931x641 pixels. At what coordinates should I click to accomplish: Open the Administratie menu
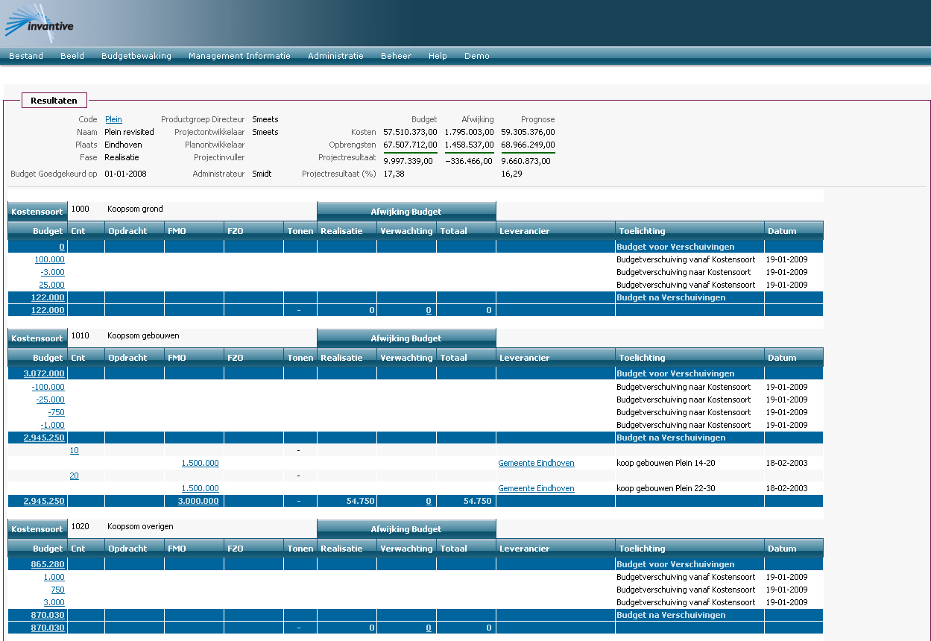click(335, 55)
